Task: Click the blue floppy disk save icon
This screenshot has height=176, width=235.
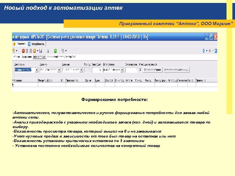Action: tap(40, 51)
